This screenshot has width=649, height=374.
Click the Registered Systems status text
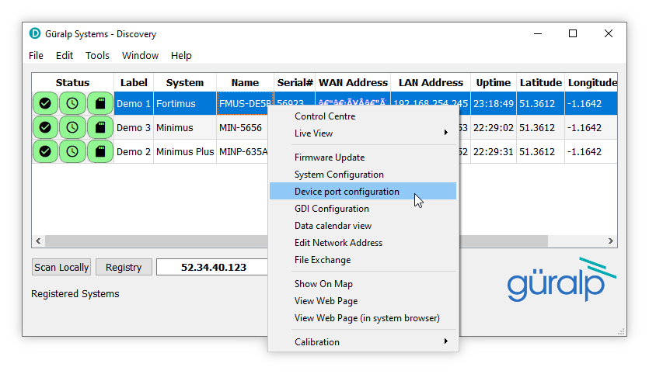(x=75, y=294)
